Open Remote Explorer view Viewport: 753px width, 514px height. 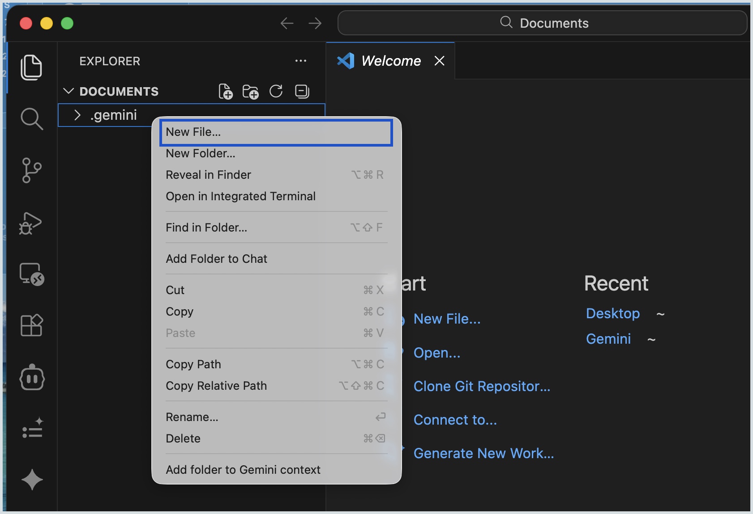pyautogui.click(x=31, y=274)
